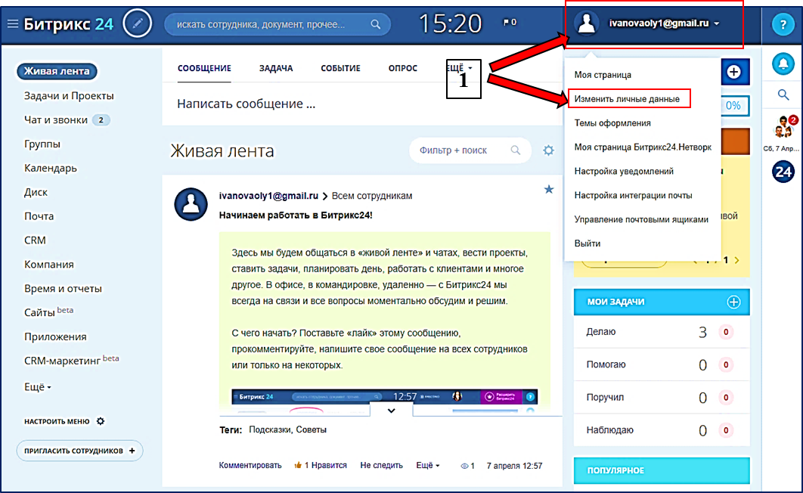Image resolution: width=803 pixels, height=493 pixels.
Task: Switch to the СООБЩЕНИЕ tab
Action: coord(204,68)
